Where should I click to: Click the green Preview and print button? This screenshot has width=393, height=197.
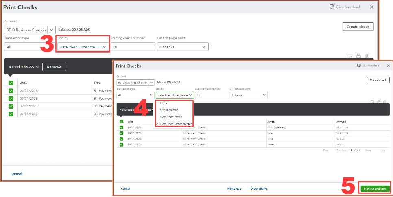click(x=375, y=189)
